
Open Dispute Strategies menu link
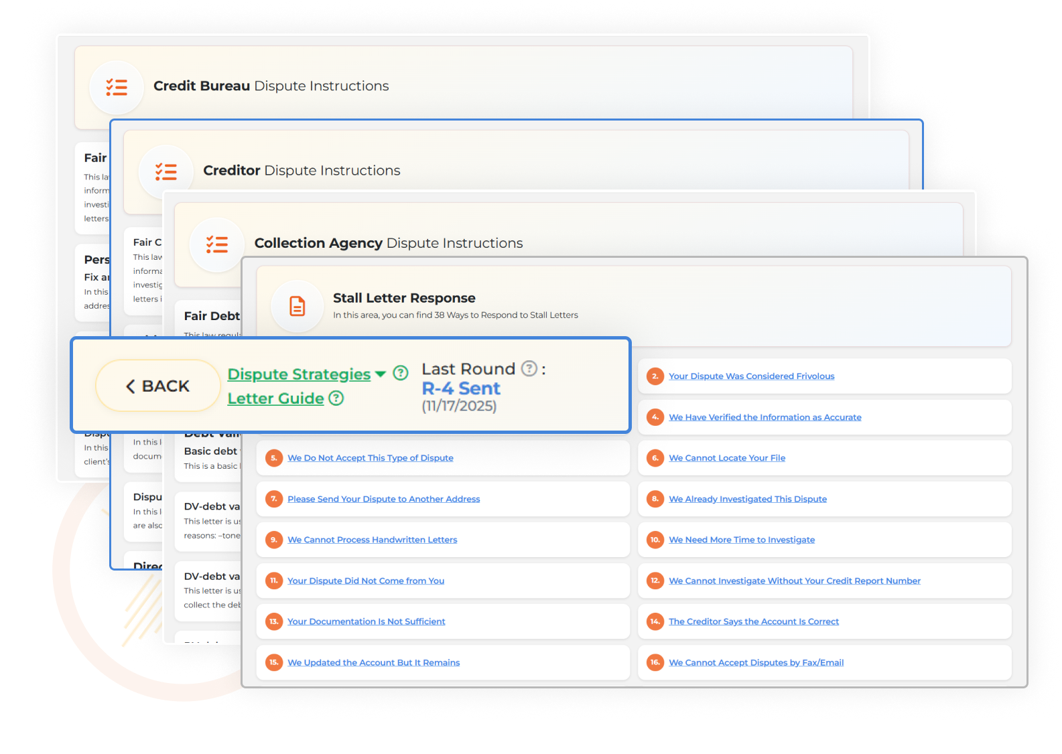click(x=299, y=374)
